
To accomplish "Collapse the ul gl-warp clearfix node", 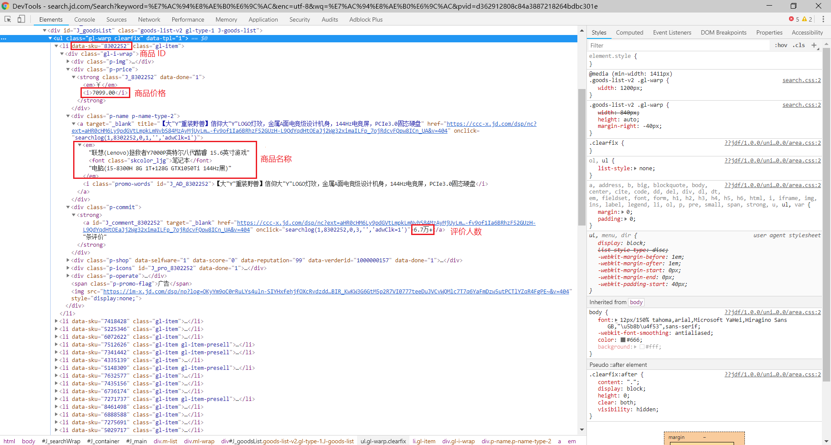I will coord(50,38).
